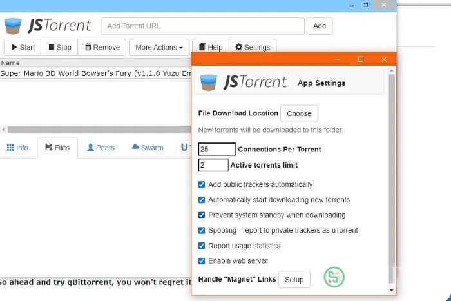Switch to the Peers tab
This screenshot has height=301, width=451.
point(101,148)
